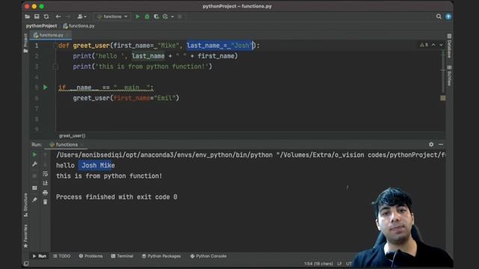
Task: Open the warnings indicator in editor corner
Action: (x=424, y=45)
